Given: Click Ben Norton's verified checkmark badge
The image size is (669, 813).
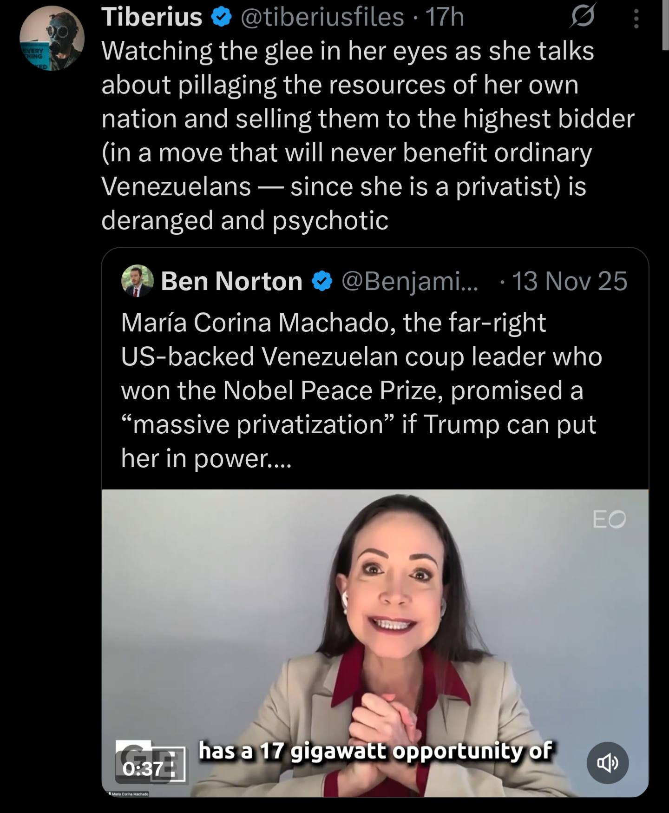Looking at the screenshot, I should [x=322, y=282].
